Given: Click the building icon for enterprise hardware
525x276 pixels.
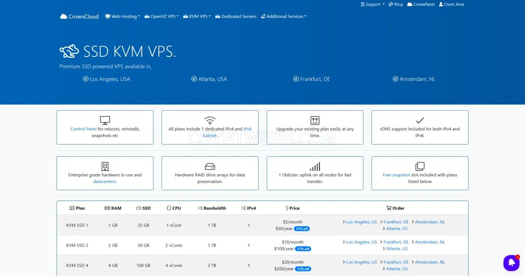Looking at the screenshot, I should (x=105, y=166).
